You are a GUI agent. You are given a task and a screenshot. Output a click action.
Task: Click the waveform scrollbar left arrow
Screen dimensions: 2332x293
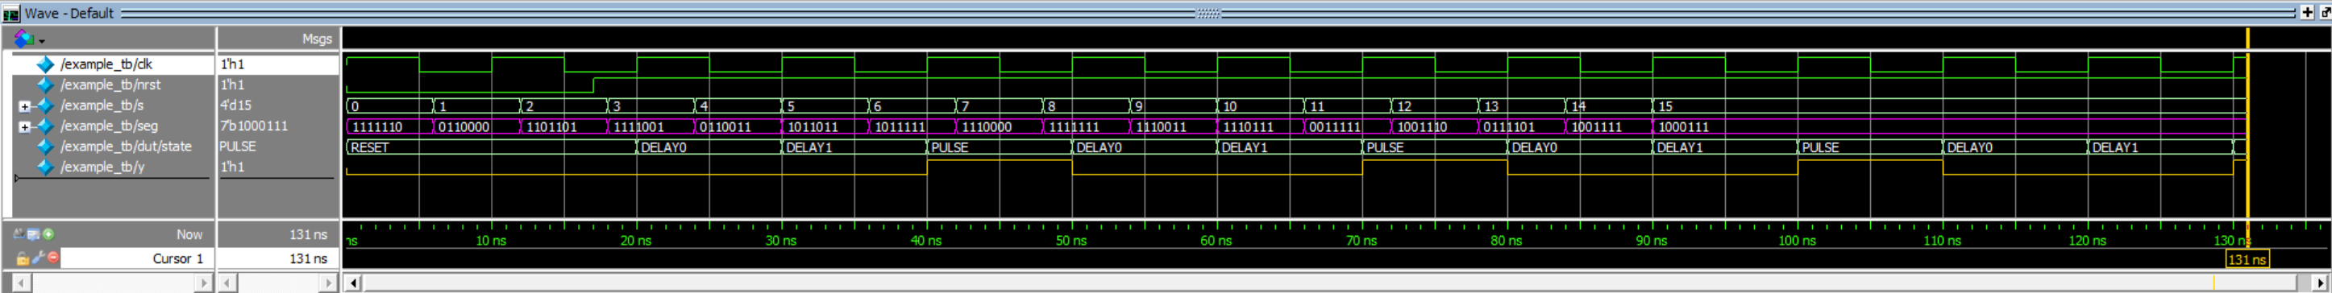click(x=354, y=283)
